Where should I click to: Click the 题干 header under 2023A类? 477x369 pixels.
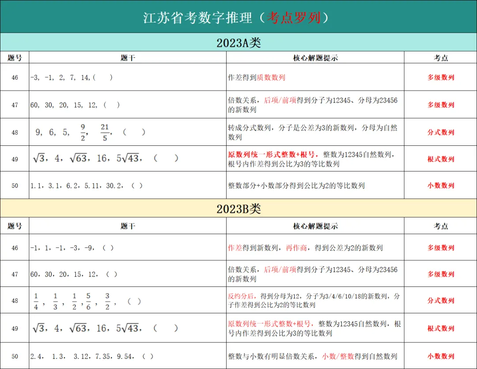(128, 57)
